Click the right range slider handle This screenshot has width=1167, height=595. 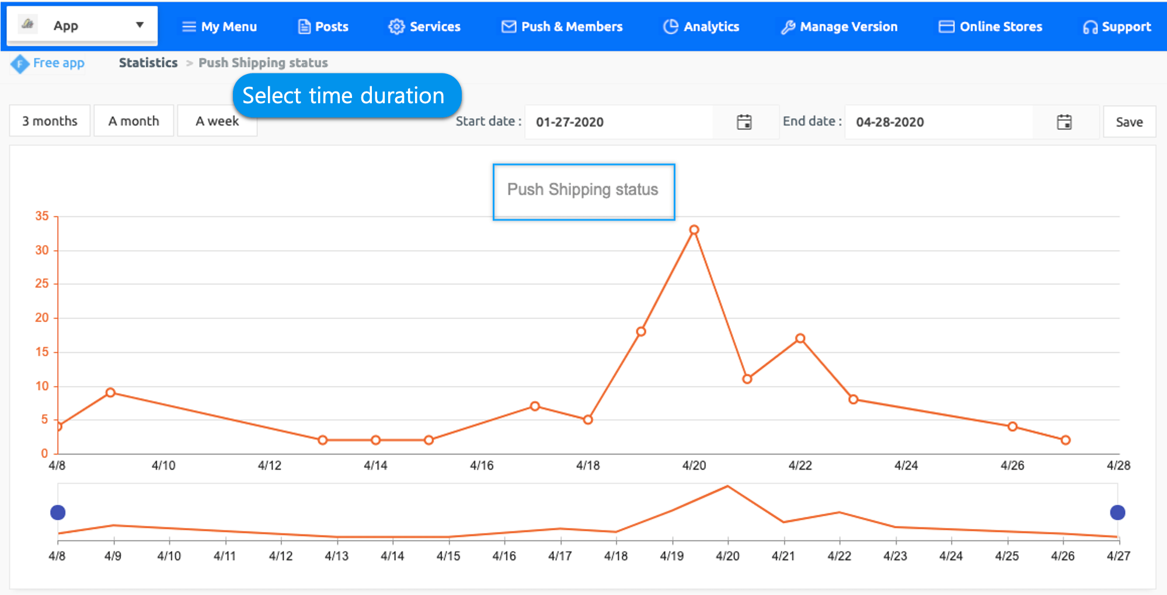click(x=1117, y=513)
